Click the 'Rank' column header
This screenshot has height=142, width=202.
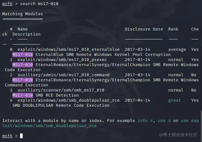coord(173,29)
